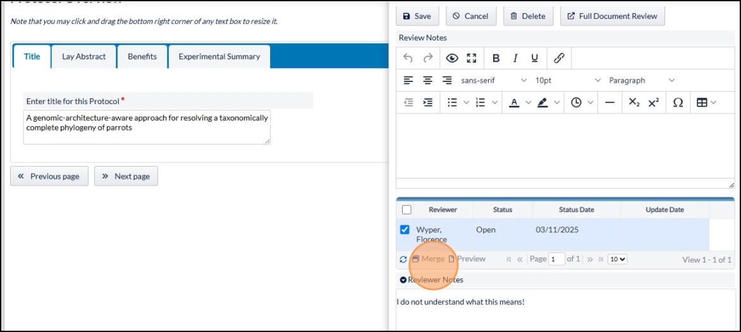Click the Merge button below the grid
The height and width of the screenshot is (332, 741).
click(x=428, y=259)
